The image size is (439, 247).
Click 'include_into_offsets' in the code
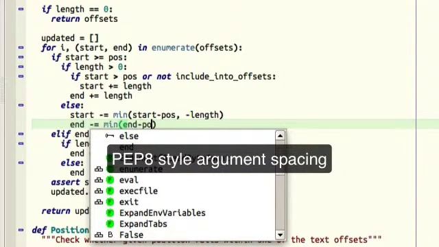tap(224, 76)
